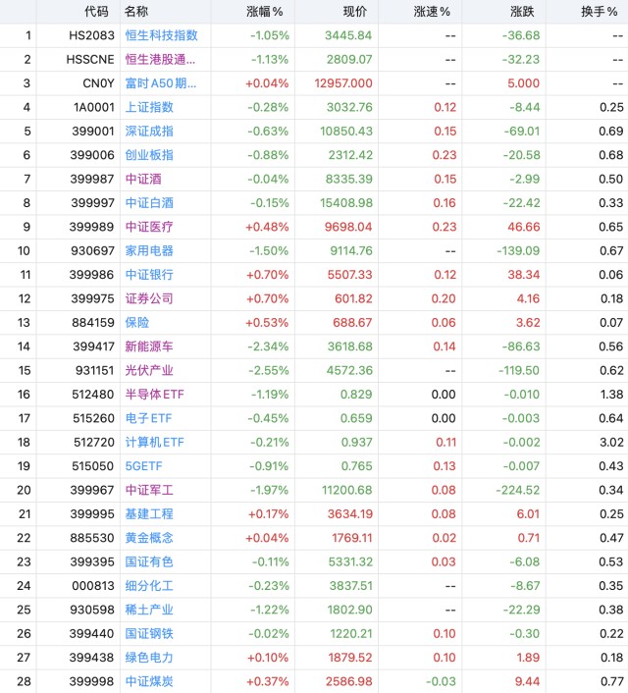Screen dimensions: 628x693
Task: Click code 1A0001
Action: (x=94, y=107)
